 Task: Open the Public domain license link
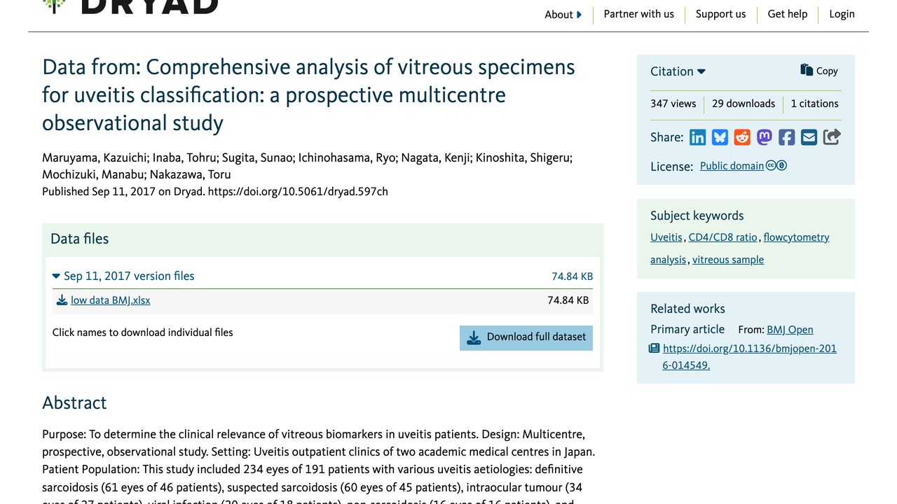pos(732,166)
